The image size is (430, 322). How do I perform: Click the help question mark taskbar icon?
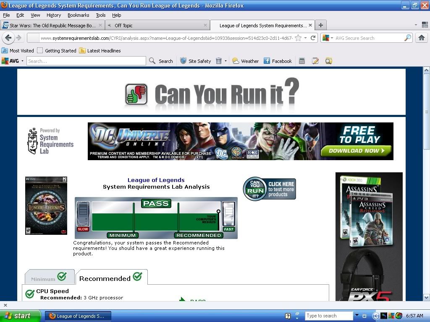pos(288,316)
